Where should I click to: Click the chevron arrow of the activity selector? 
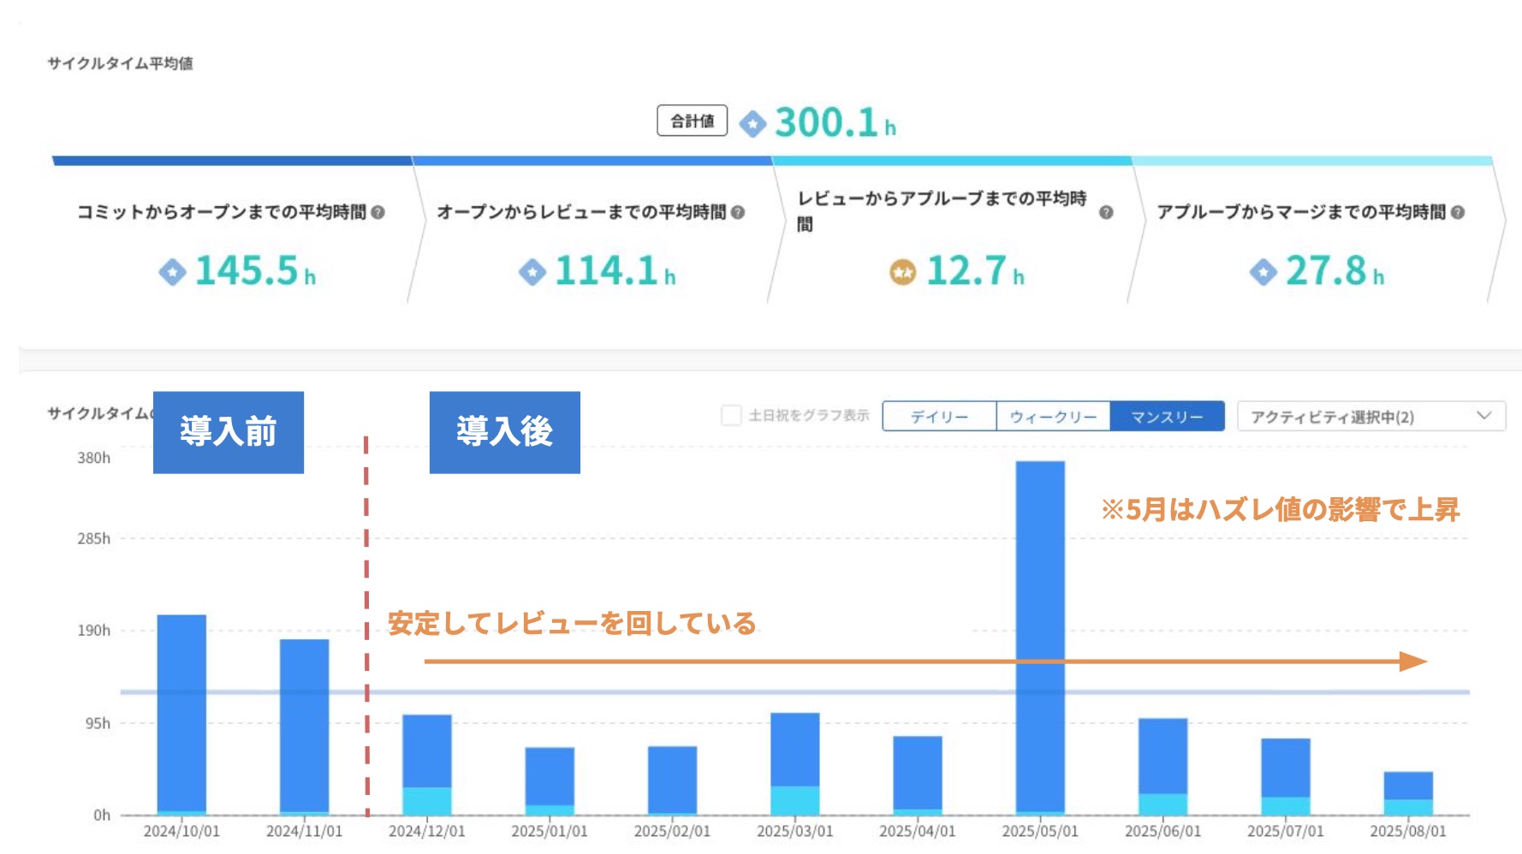pyautogui.click(x=1484, y=416)
